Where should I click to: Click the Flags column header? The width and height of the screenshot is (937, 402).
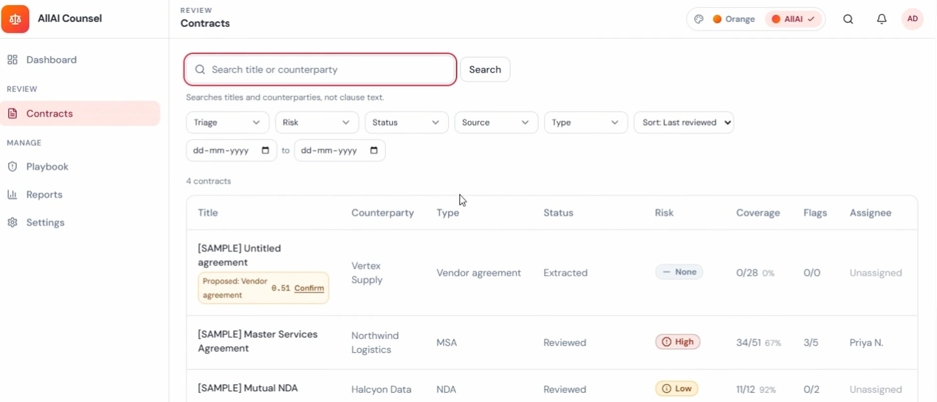point(815,213)
